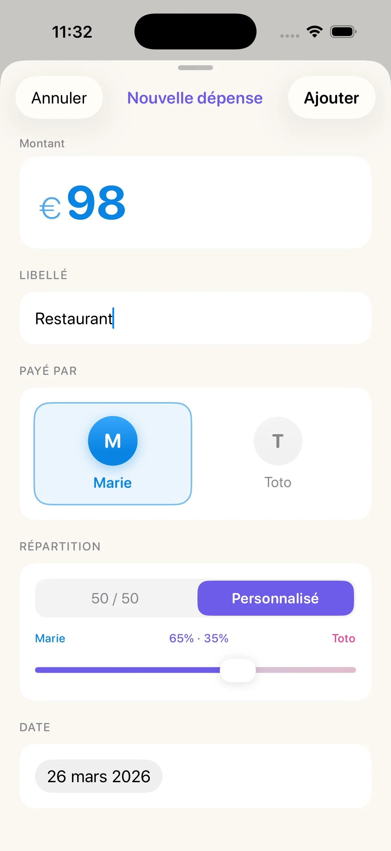Image resolution: width=391 pixels, height=851 pixels.
Task: Open the 26 mars 2026 date picker
Action: point(99,776)
